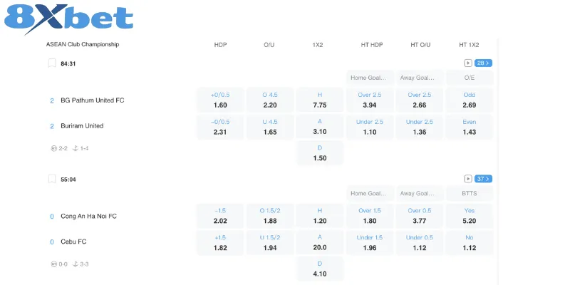Open the Home Goal market dropdown for first match
This screenshot has width=570, height=285.
369,77
